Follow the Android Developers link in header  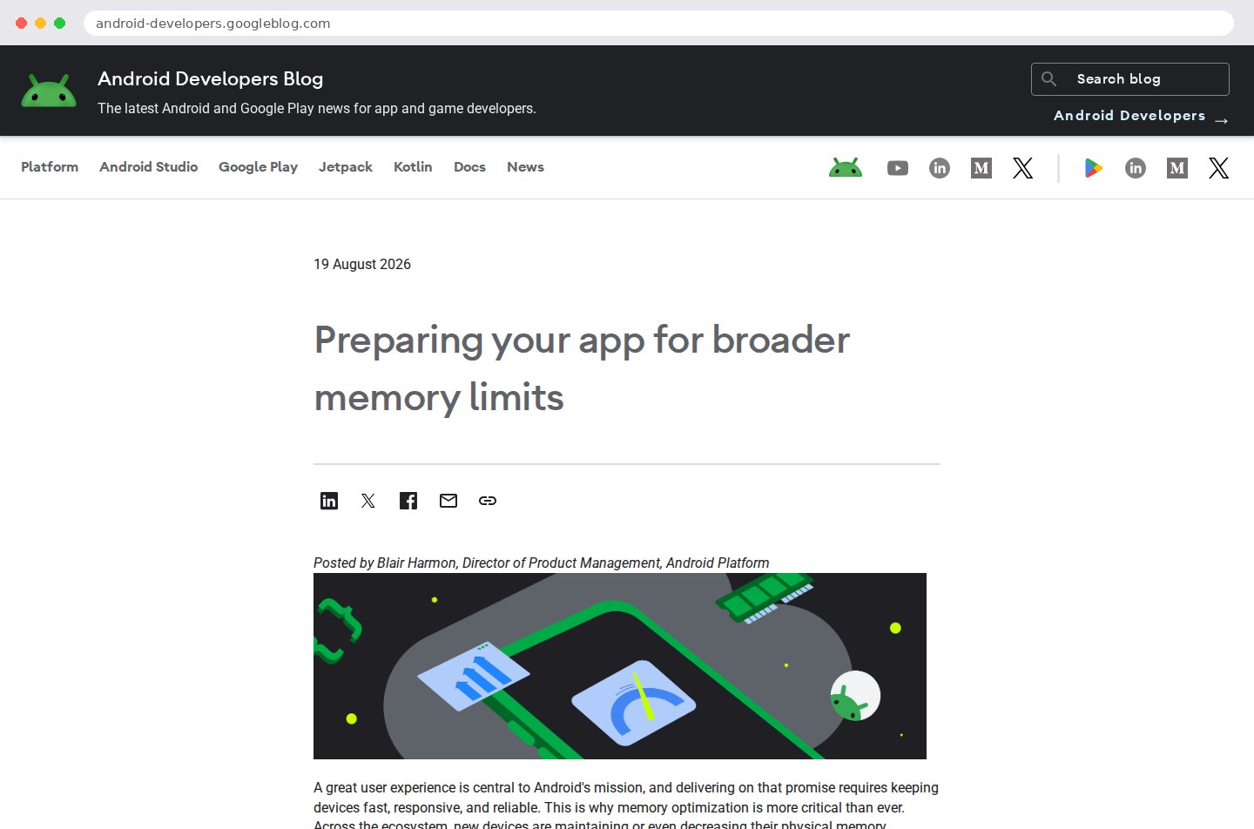tap(1129, 116)
